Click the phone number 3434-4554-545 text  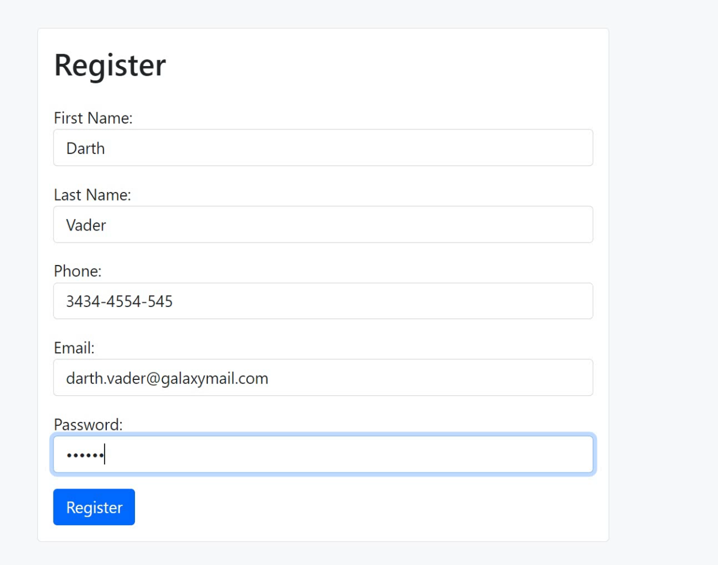pos(119,301)
